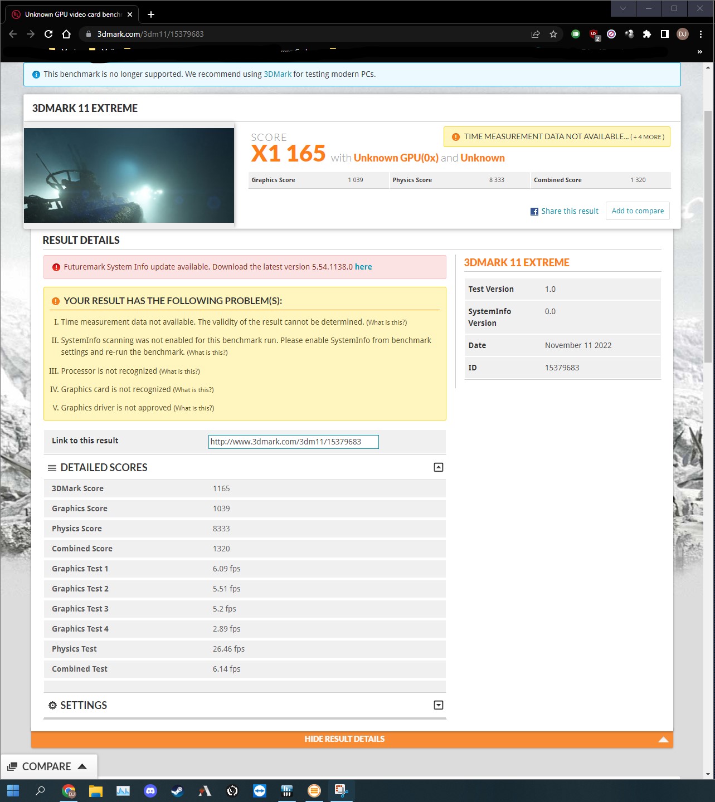
Task: Click the X1 165 score text
Action: [288, 154]
